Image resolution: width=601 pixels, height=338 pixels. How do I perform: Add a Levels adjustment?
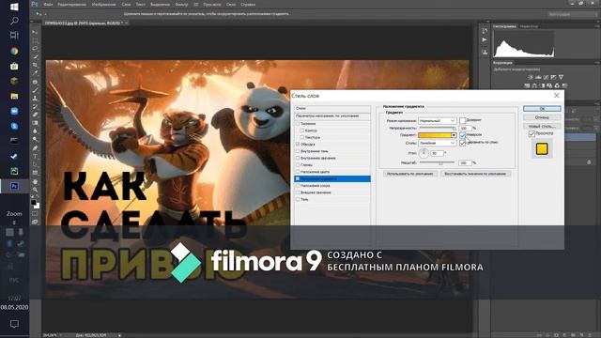point(538,77)
